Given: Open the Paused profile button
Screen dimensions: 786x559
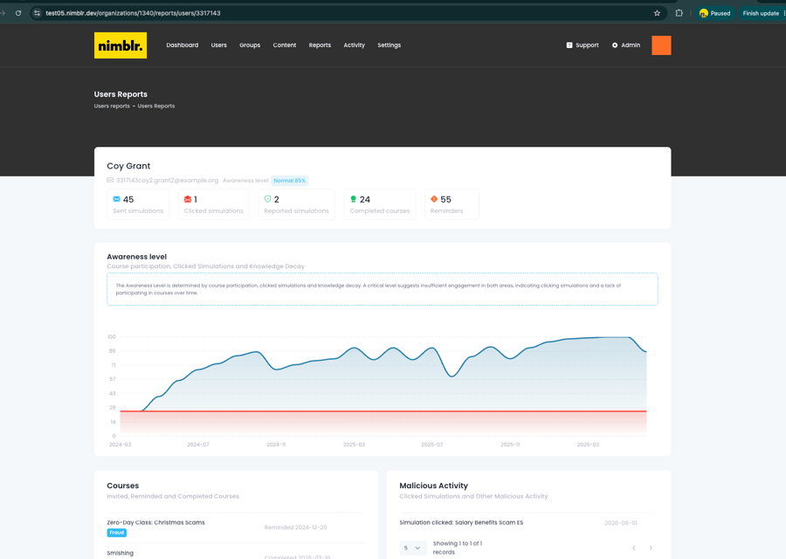Looking at the screenshot, I should (714, 13).
